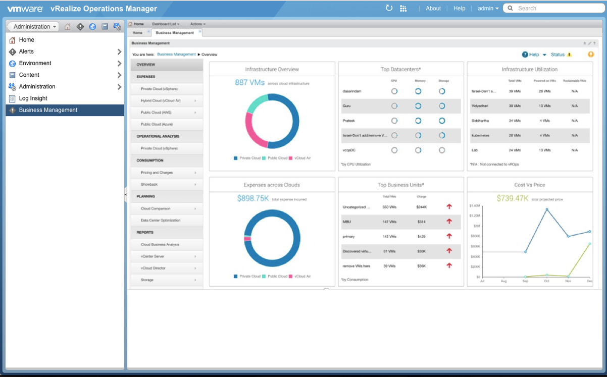Open Administration settings via the gear toolbar icon
Viewport: 607px width, 377px height.
(x=117, y=26)
